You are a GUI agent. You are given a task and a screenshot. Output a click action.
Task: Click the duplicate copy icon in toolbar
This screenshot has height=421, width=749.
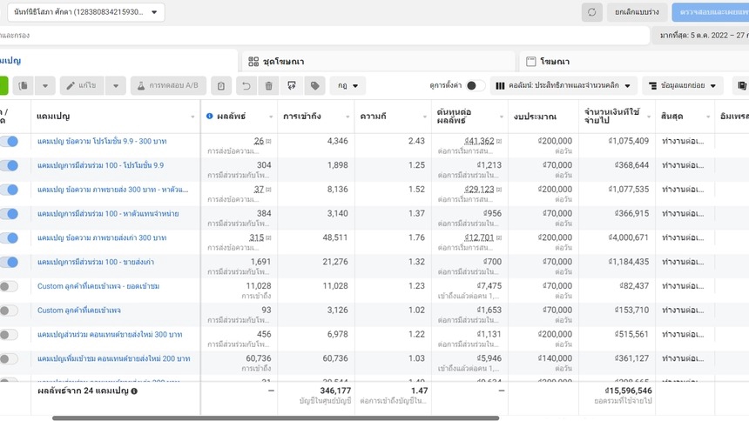click(23, 85)
